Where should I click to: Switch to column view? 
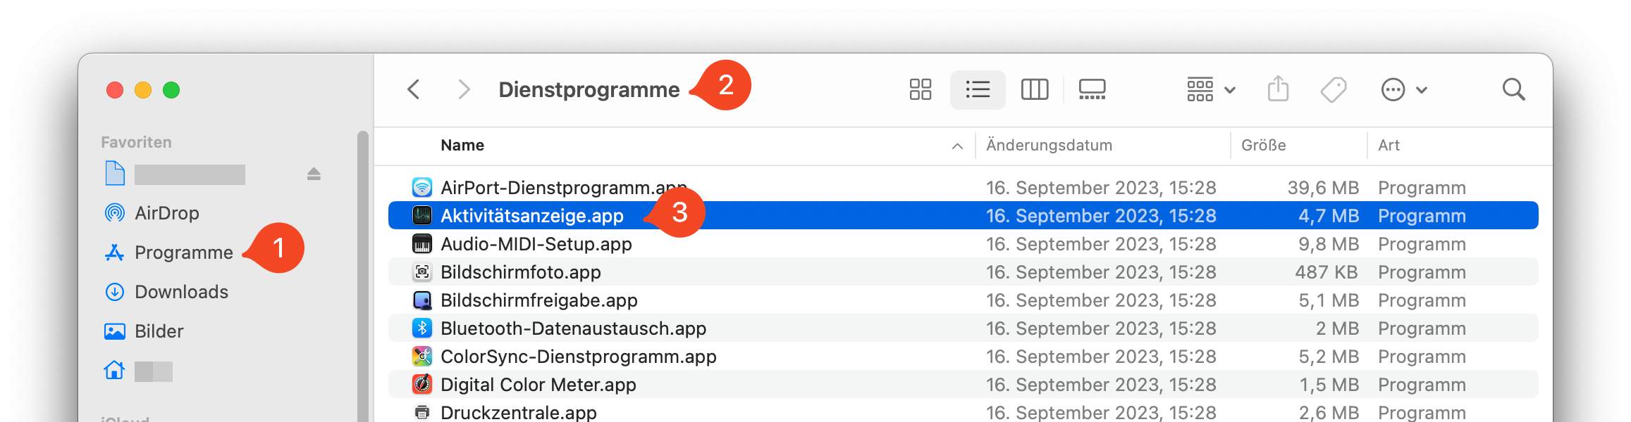(1034, 90)
